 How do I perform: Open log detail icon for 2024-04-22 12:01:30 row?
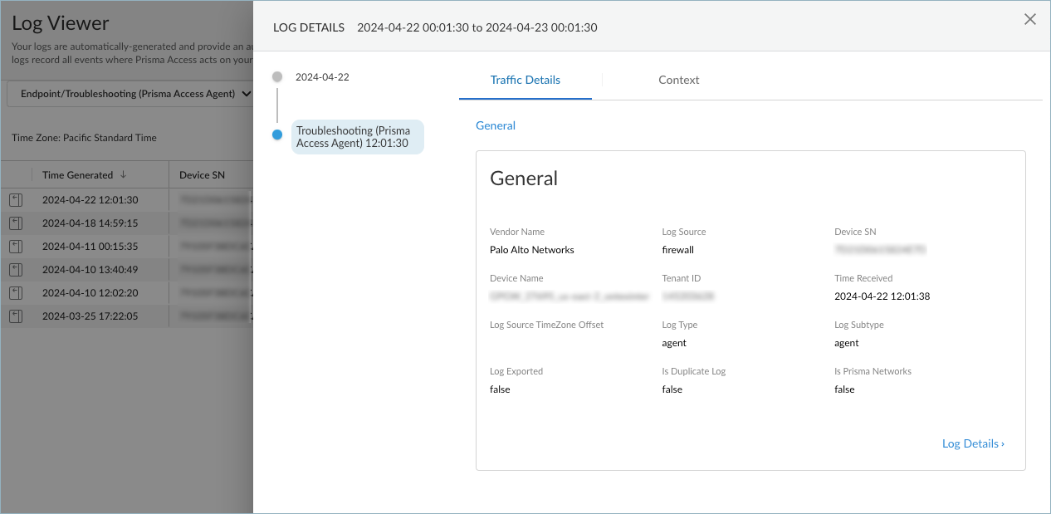click(x=16, y=200)
